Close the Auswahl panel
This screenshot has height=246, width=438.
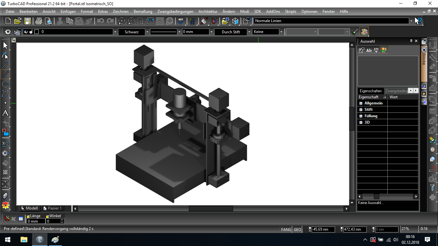click(416, 41)
